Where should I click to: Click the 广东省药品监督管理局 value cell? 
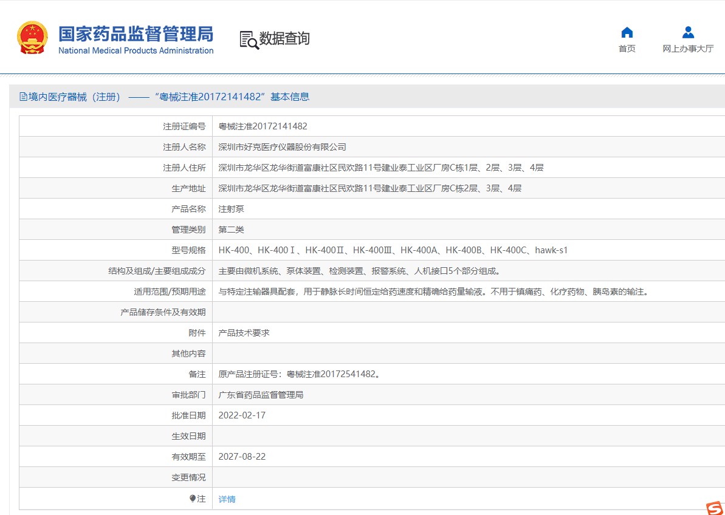(x=469, y=394)
